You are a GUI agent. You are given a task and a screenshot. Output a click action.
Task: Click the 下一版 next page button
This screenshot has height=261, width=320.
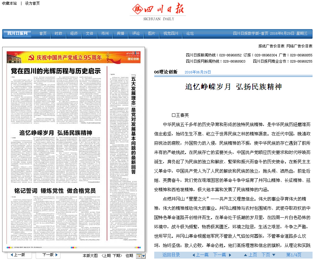48,255
